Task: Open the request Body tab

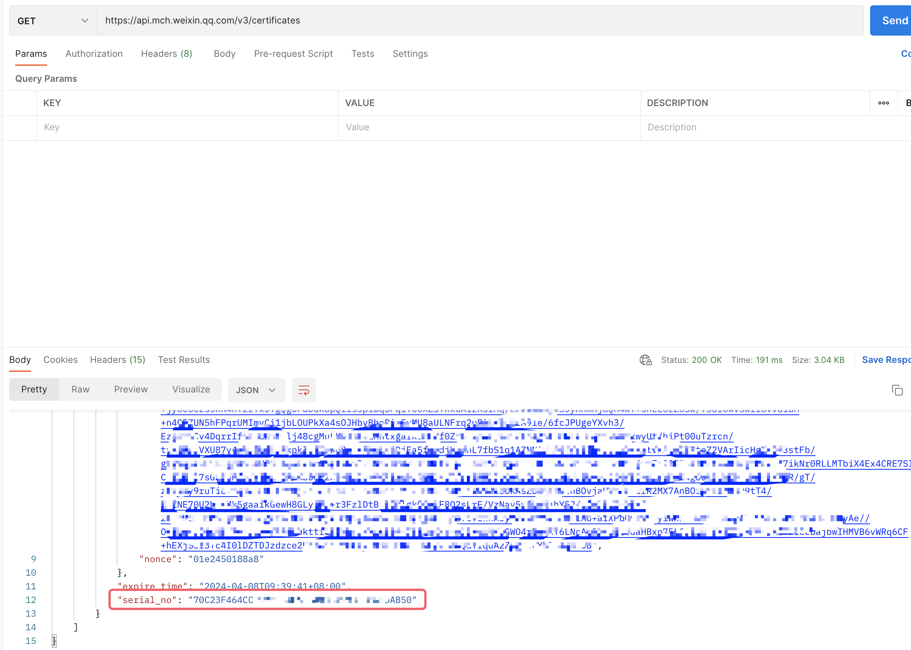Action: tap(224, 54)
